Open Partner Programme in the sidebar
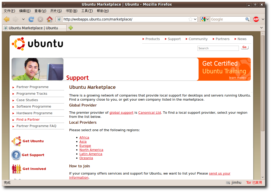 click(32, 87)
